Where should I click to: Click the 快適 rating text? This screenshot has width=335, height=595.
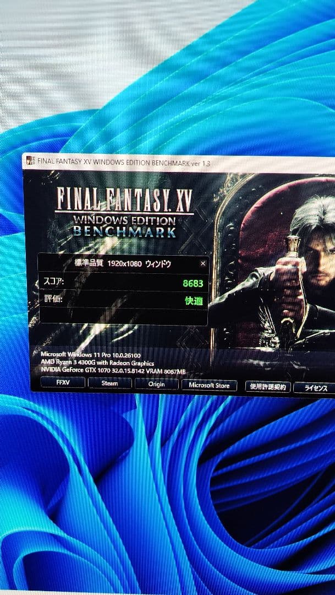pyautogui.click(x=194, y=301)
